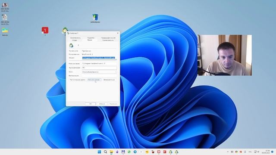The width and height of the screenshot is (276, 155).
Task: Click the highlighted Target (Объект) path field
Action: 99,58
